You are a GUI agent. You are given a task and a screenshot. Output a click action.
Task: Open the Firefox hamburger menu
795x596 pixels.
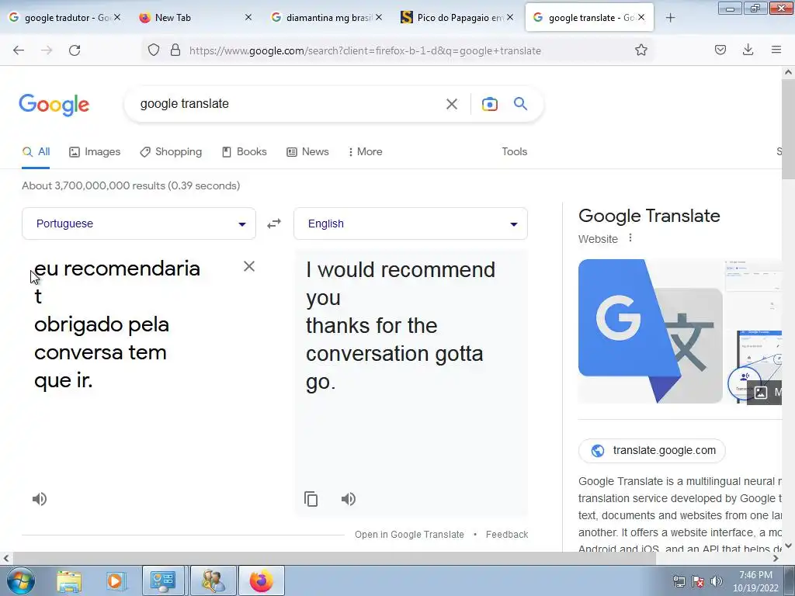pos(776,50)
